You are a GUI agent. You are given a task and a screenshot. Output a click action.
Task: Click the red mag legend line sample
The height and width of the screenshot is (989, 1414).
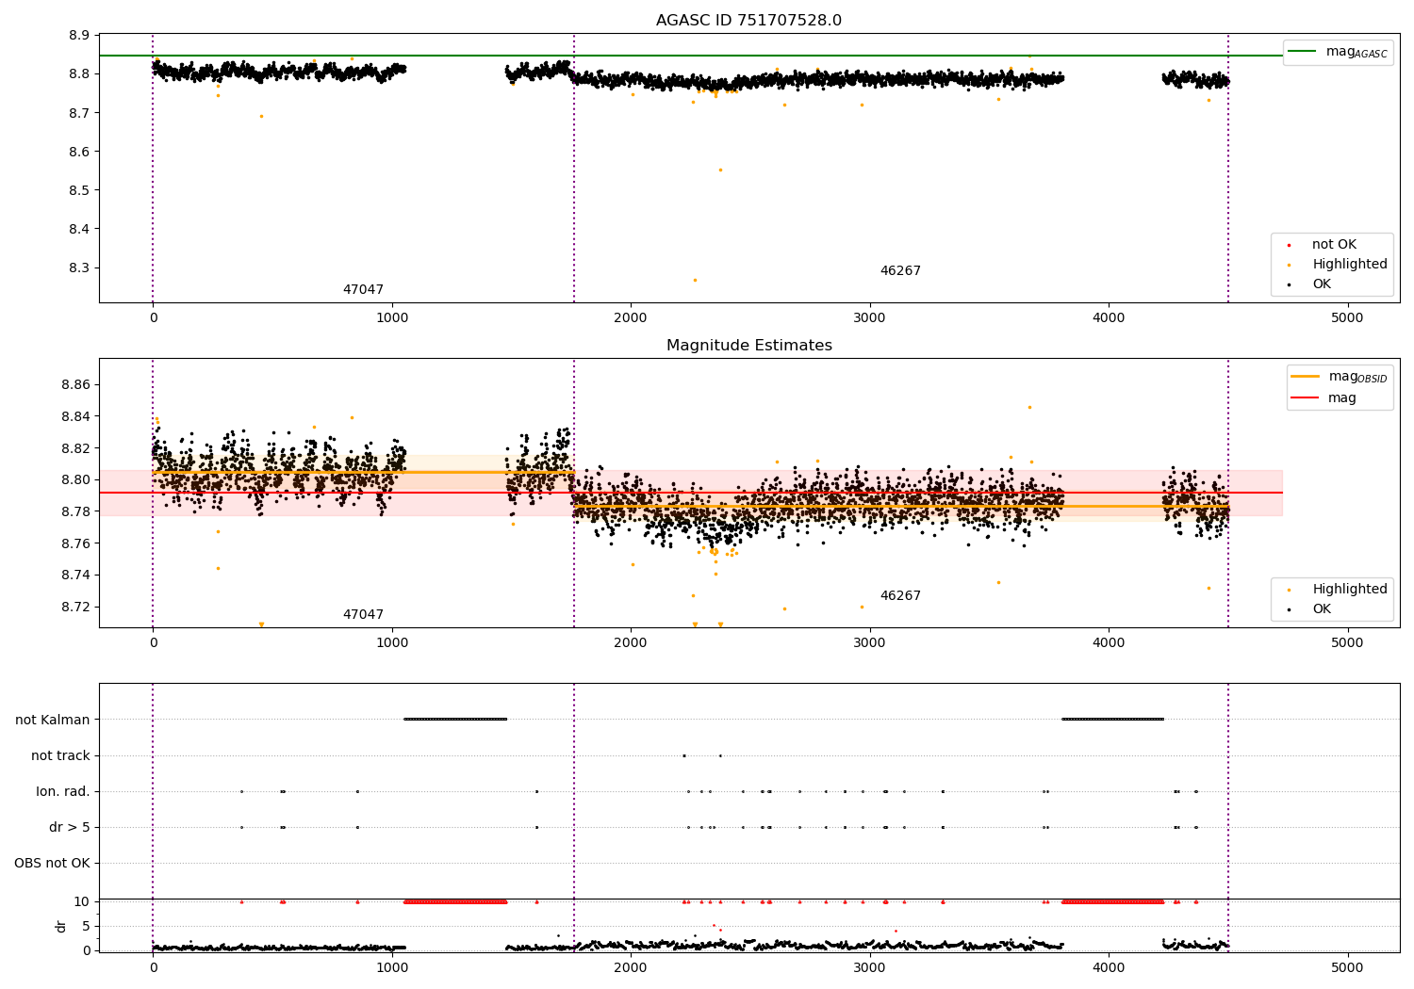(1306, 398)
